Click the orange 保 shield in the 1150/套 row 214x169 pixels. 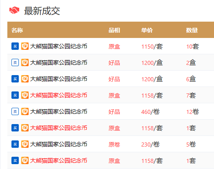coord(25,46)
